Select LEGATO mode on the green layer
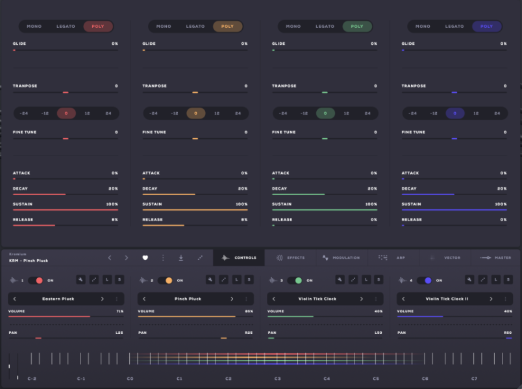Image resolution: width=522 pixels, height=389 pixels. (325, 27)
